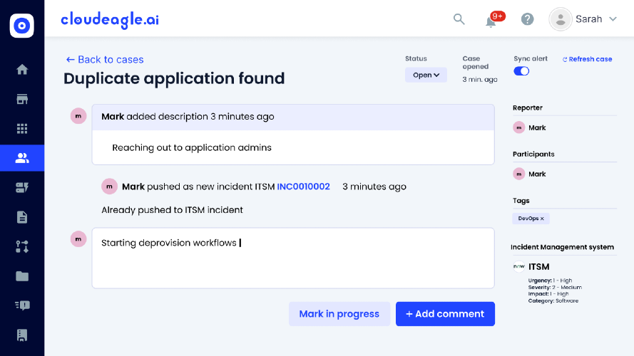Open the folder icon in sidebar
Viewport: 634px width, 356px height.
(22, 276)
